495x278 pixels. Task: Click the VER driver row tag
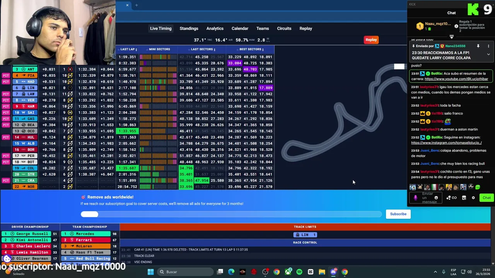pos(25,100)
